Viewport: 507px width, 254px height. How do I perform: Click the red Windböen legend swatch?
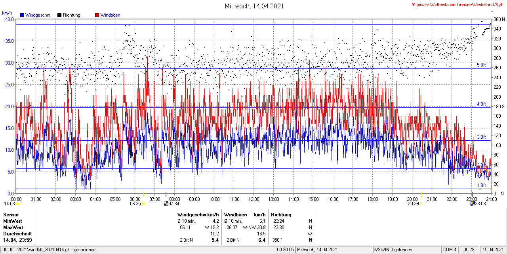point(97,15)
